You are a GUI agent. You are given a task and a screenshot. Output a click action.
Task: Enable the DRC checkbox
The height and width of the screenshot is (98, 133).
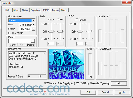point(77,20)
